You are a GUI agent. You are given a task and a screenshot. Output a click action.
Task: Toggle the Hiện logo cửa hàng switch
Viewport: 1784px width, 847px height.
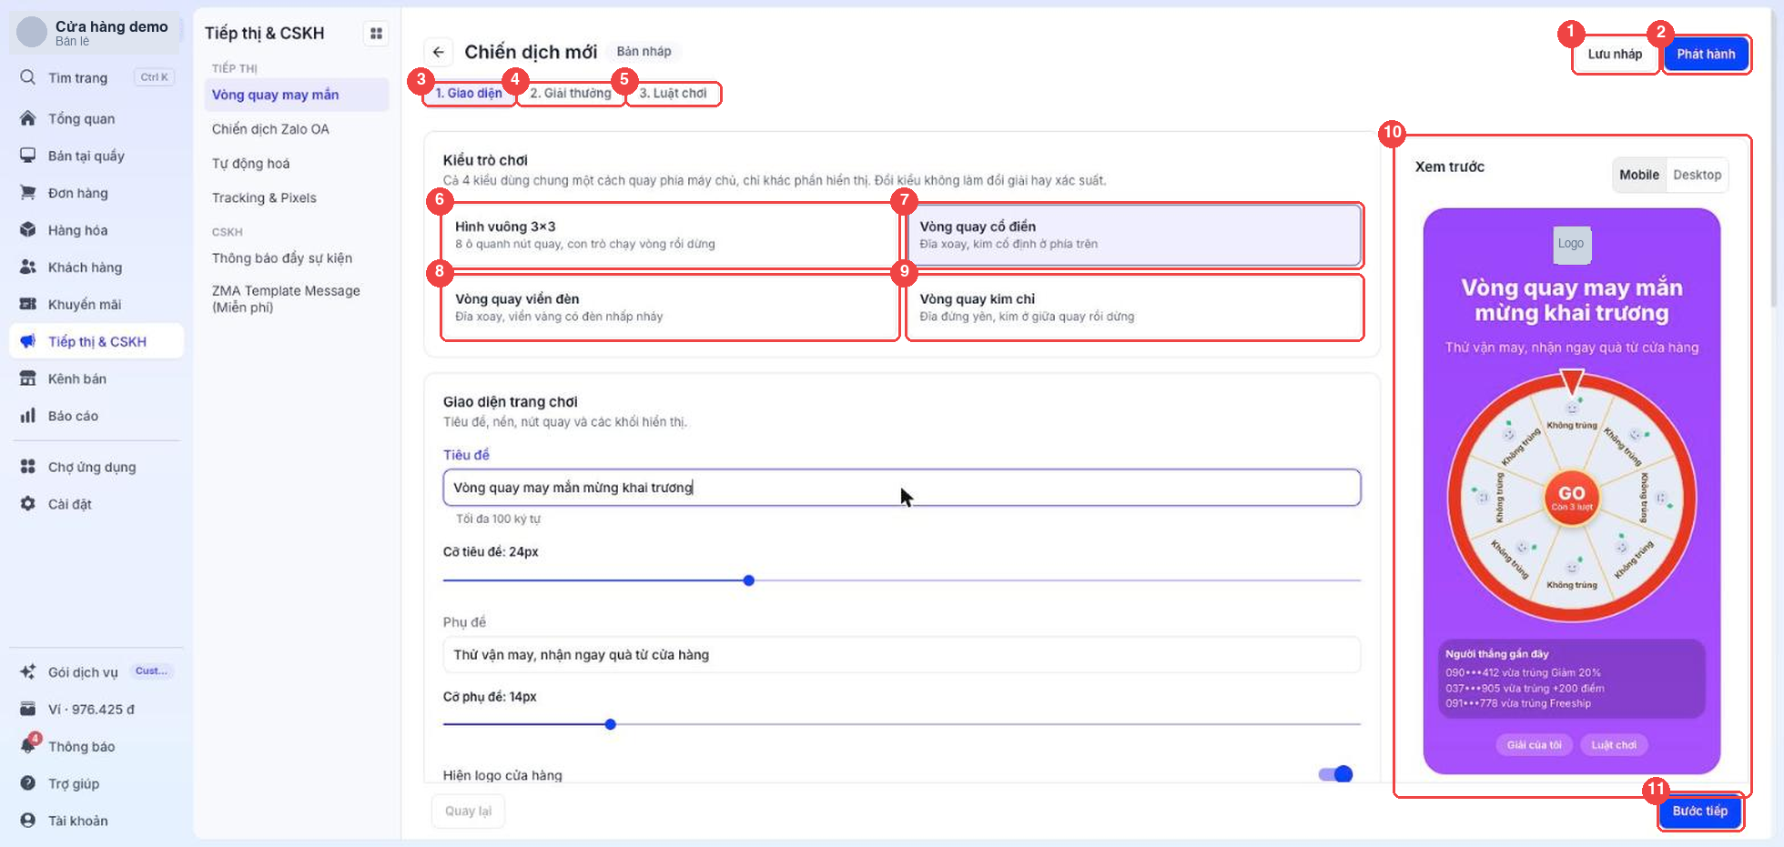[x=1335, y=774]
